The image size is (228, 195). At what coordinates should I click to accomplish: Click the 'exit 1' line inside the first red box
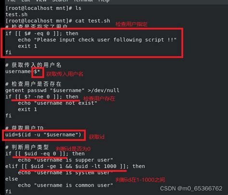tap(27, 46)
